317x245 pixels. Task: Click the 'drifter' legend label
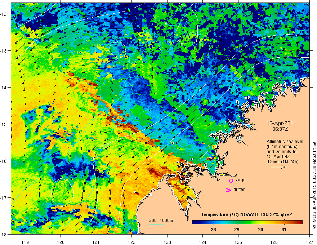click(x=239, y=190)
